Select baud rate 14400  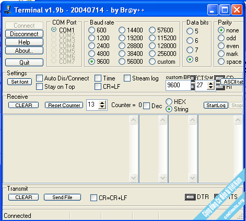click(x=122, y=30)
